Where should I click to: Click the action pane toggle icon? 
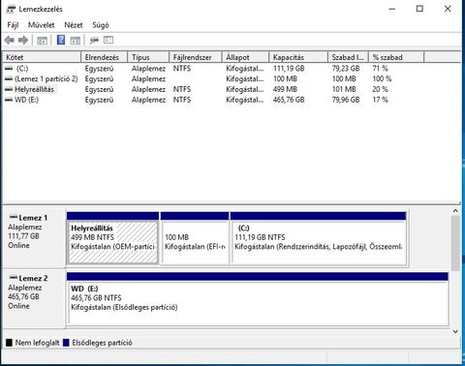point(76,41)
